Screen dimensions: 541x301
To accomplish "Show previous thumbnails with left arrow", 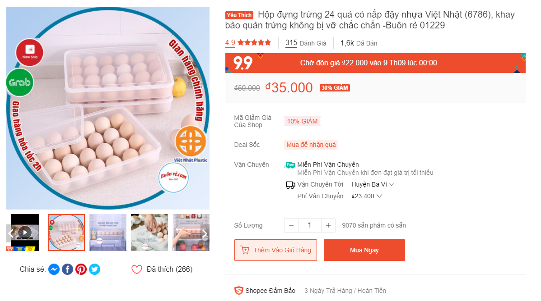I will (x=10, y=233).
